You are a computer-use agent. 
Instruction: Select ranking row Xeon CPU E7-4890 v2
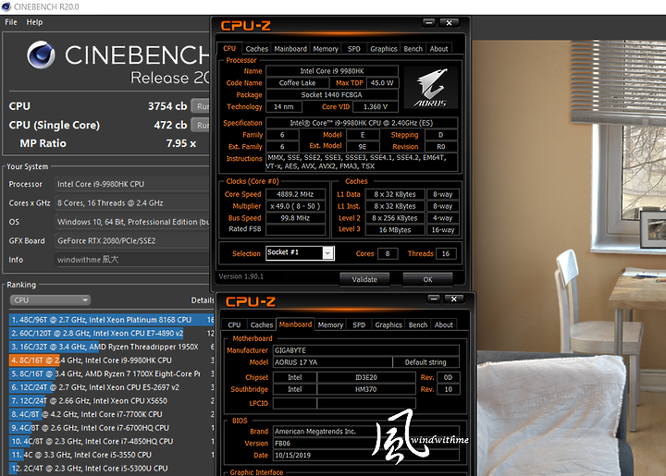111,333
